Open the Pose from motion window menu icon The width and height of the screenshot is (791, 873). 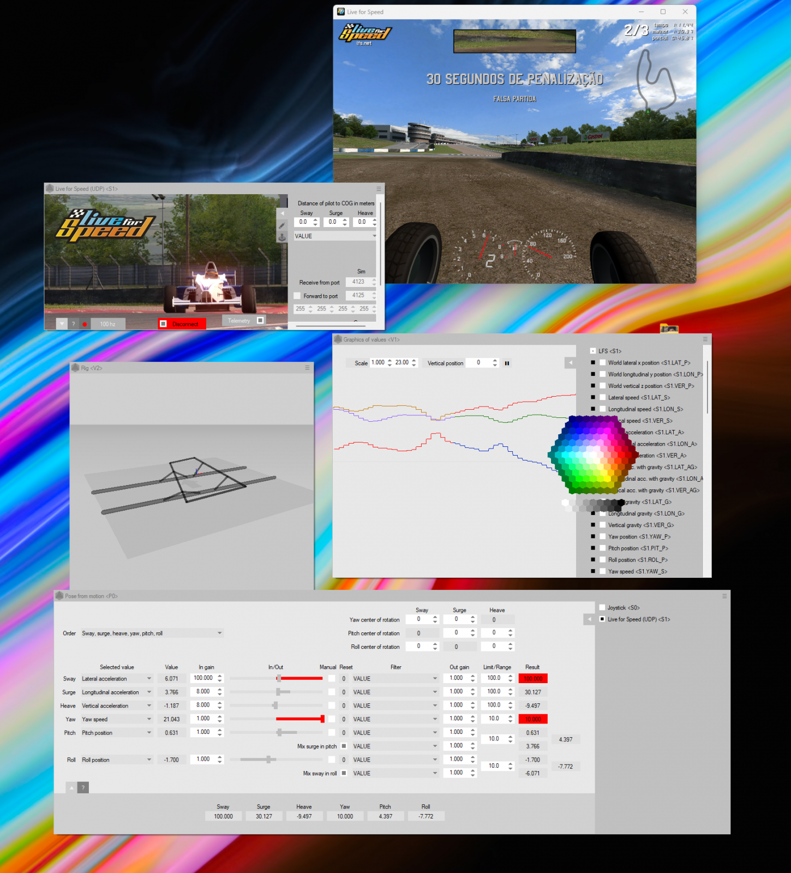tap(724, 596)
